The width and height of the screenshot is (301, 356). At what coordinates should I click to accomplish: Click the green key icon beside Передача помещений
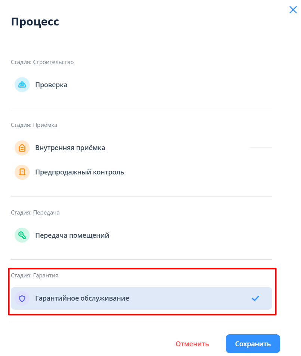click(x=22, y=235)
